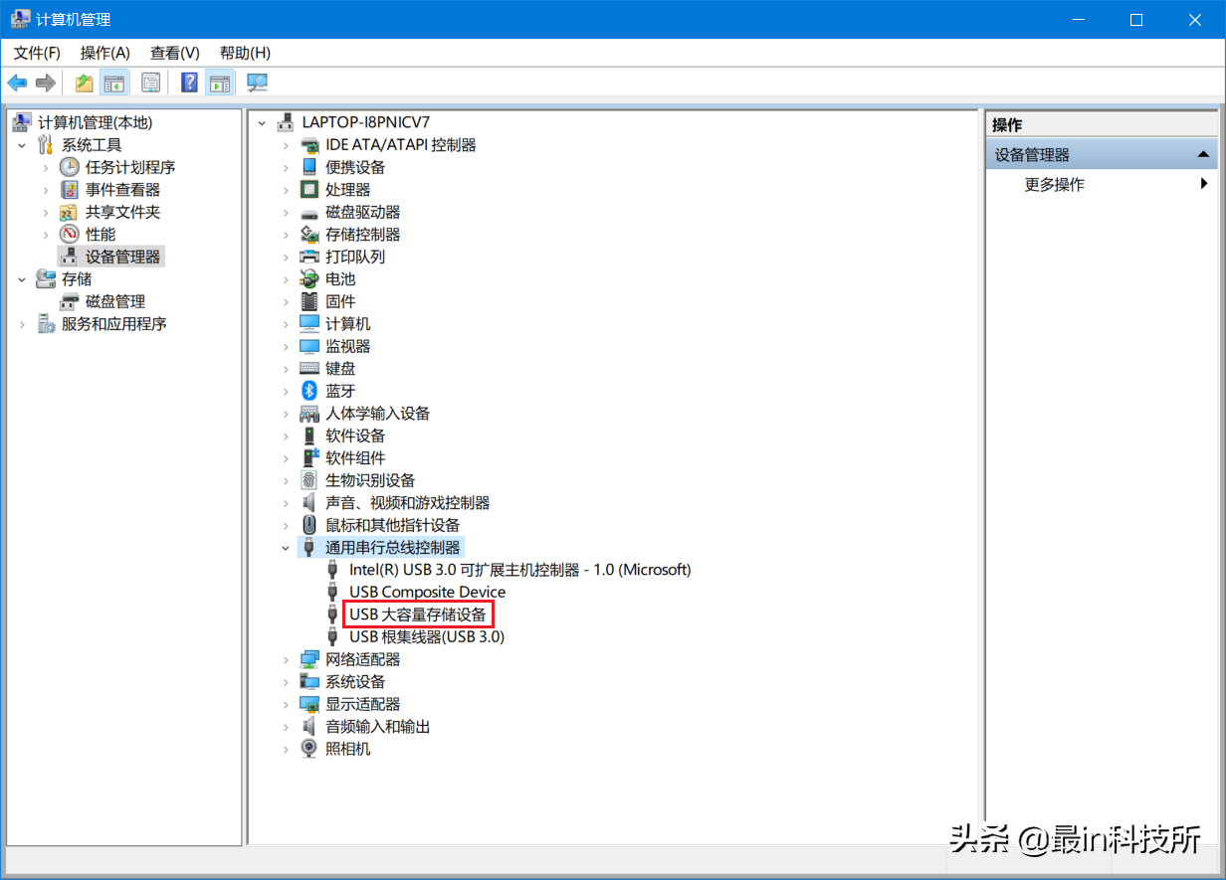1226x880 pixels.
Task: Expand the 音频输入和输出 node arrow
Action: (286, 727)
